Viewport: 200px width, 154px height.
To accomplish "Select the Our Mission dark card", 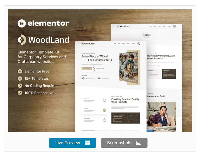I will pos(169,74).
